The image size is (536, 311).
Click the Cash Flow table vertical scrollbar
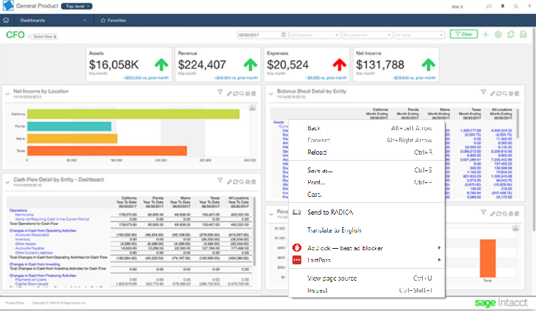[254, 231]
